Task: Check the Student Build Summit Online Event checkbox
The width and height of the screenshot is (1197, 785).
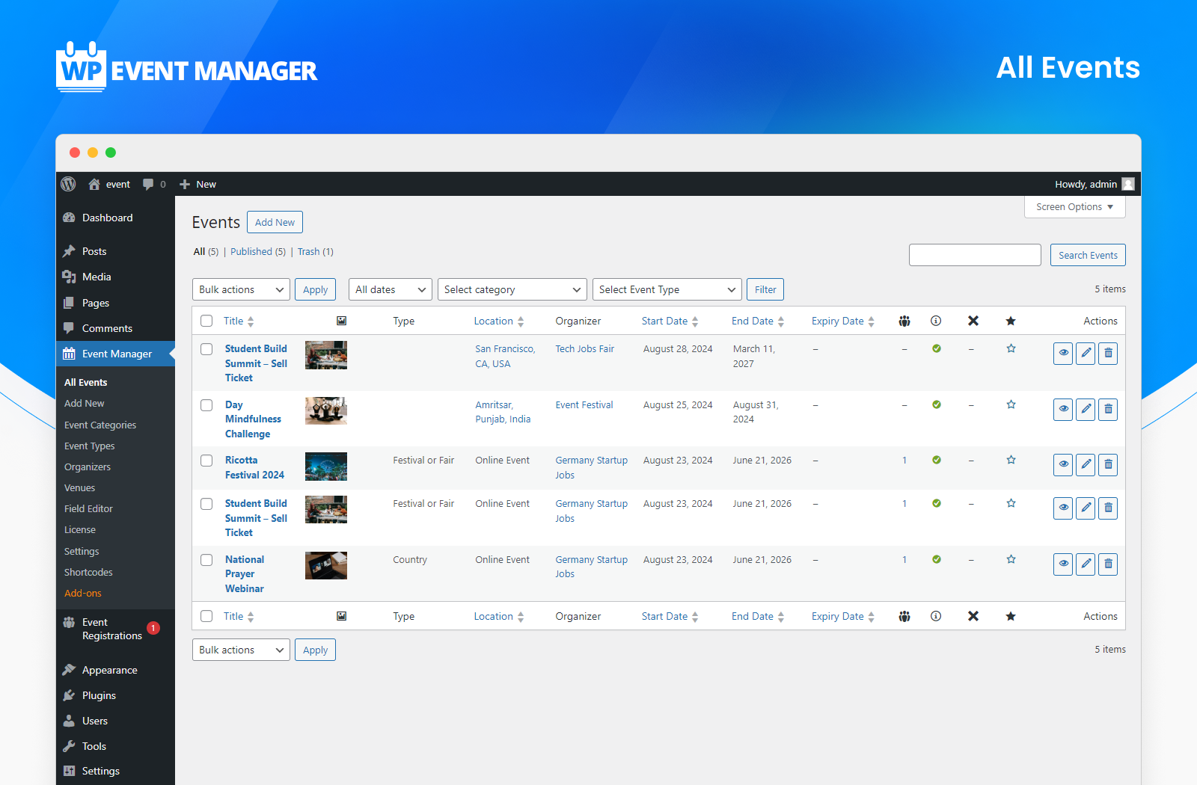Action: click(x=206, y=504)
